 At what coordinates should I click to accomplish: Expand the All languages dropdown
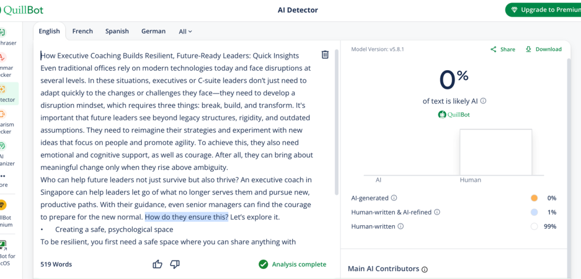click(x=186, y=32)
